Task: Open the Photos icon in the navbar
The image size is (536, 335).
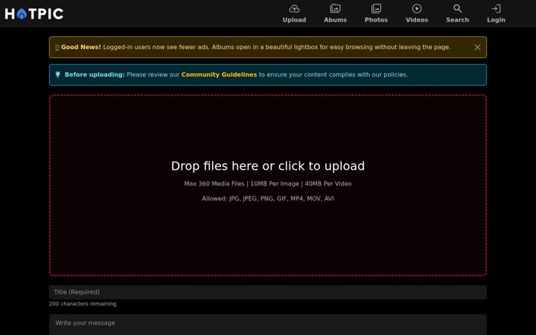Action: point(376,8)
